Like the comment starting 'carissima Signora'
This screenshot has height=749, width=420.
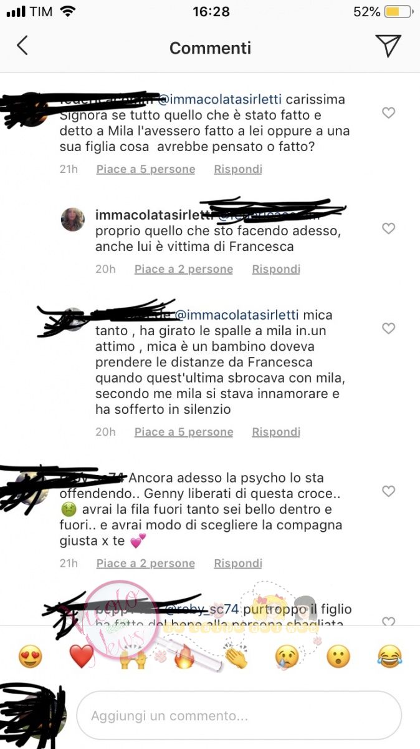[388, 113]
